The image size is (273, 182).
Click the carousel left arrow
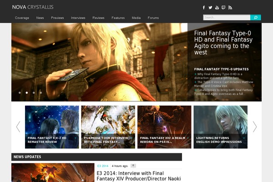pyautogui.click(x=18, y=127)
